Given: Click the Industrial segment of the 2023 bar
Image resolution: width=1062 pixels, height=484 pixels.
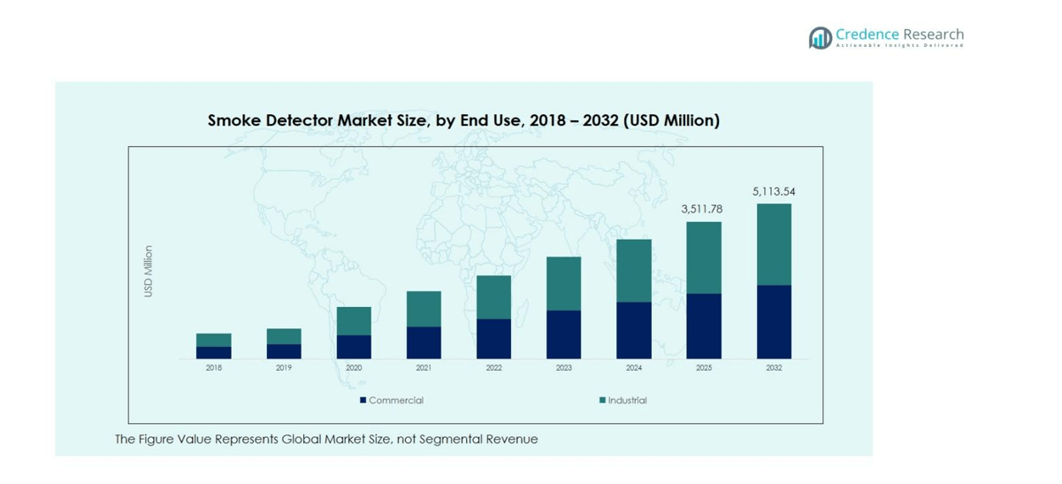Looking at the screenshot, I should pos(563,283).
